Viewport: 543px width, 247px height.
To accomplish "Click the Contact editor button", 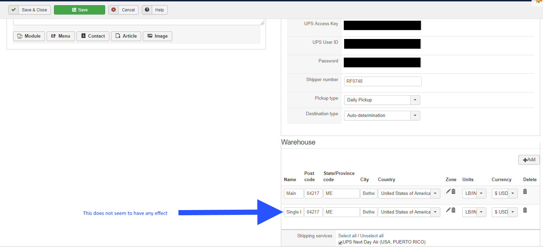I will pyautogui.click(x=93, y=36).
